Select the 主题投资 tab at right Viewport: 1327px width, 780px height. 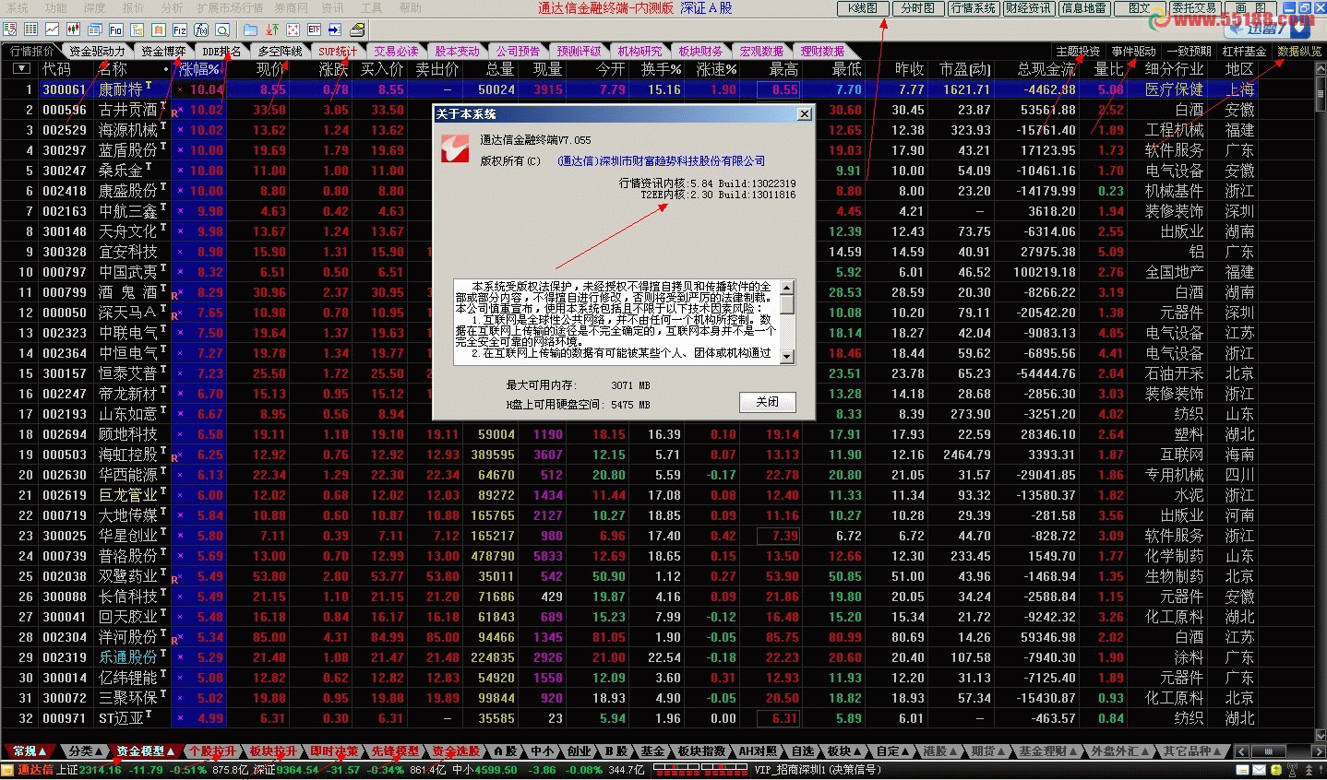coord(1078,52)
